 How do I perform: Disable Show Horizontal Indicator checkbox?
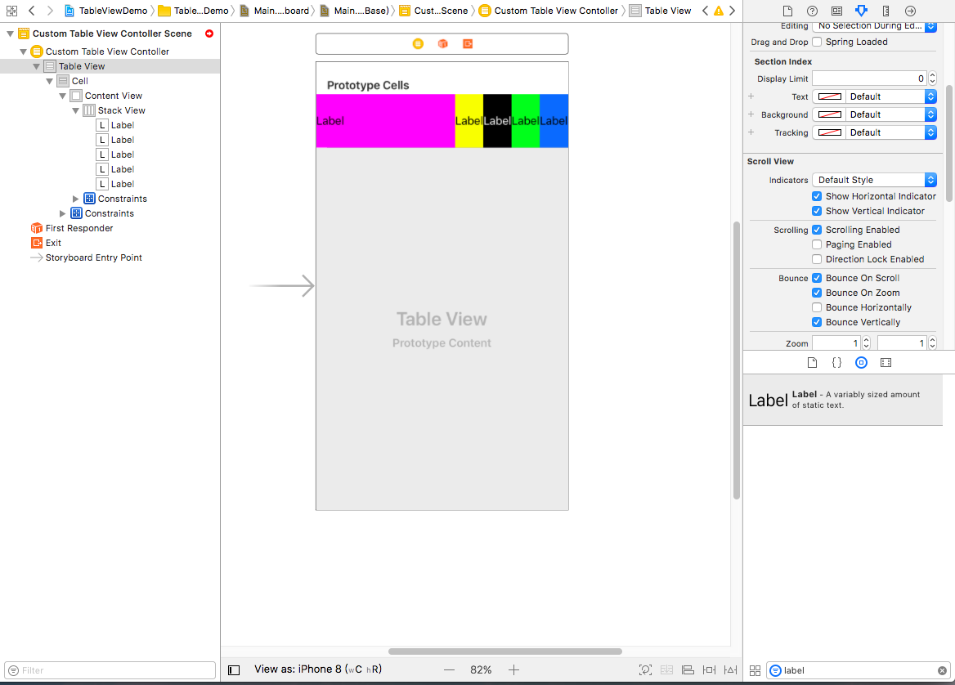point(817,196)
